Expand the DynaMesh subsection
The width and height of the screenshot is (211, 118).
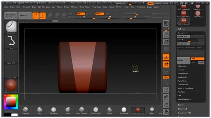pyautogui.click(x=182, y=81)
